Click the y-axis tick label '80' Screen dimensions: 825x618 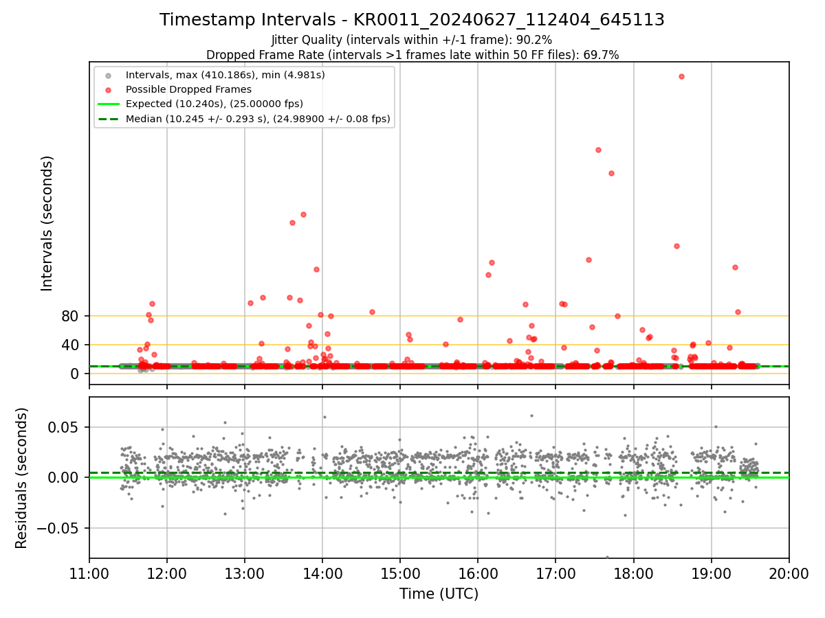pyautogui.click(x=71, y=317)
